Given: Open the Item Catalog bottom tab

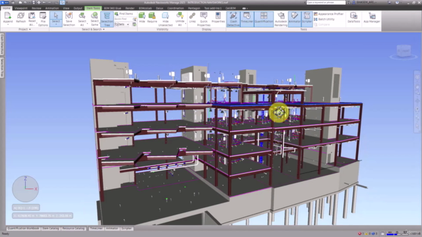Looking at the screenshot, I should [50, 228].
